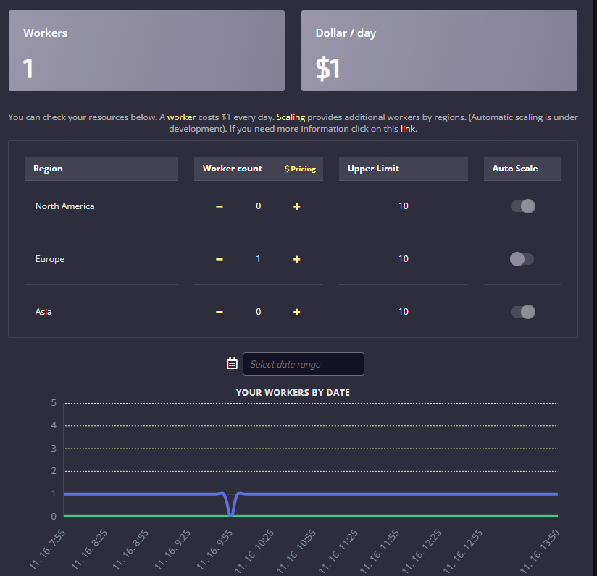Click the calendar icon beside date range
This screenshot has height=576, width=597.
tap(232, 364)
